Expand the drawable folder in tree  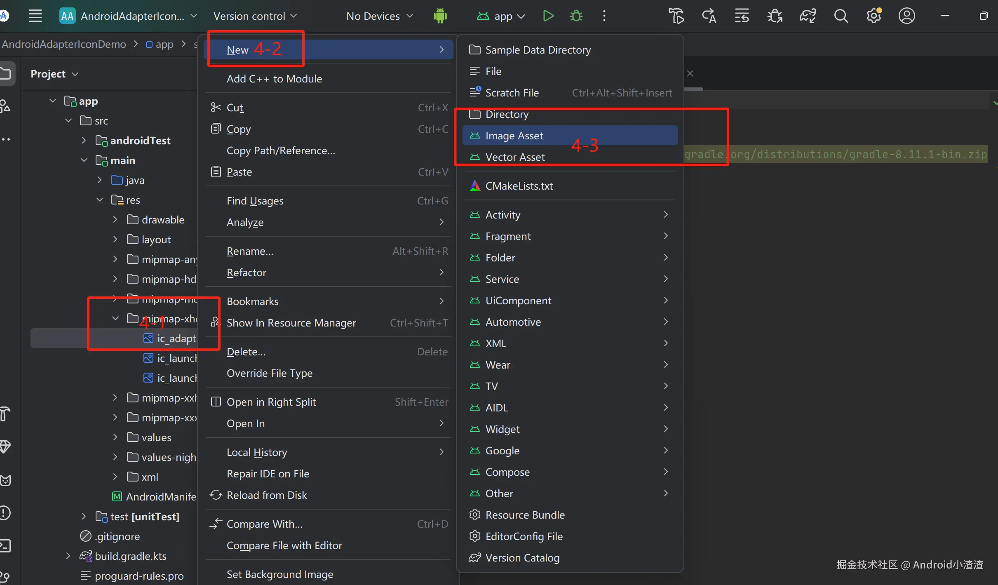(115, 220)
